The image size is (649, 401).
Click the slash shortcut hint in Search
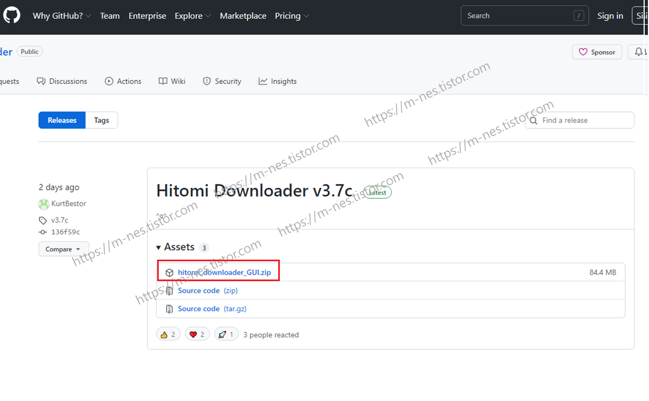(579, 16)
